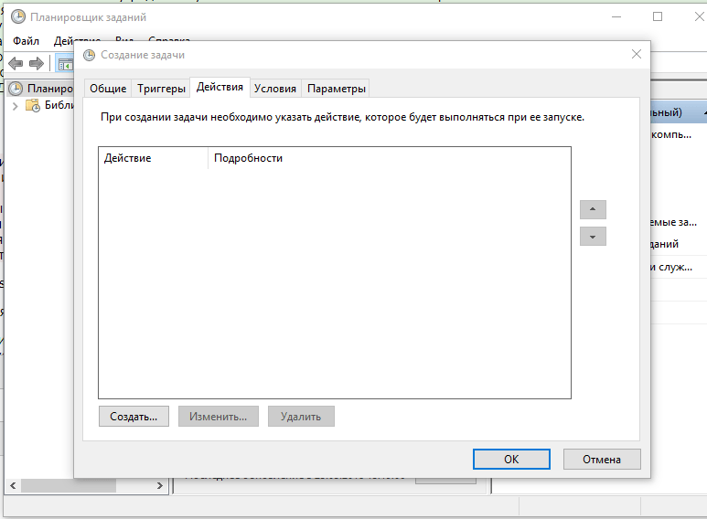Screen dimensions: 707x519
Task: Click the Отмена button
Action: coord(602,459)
